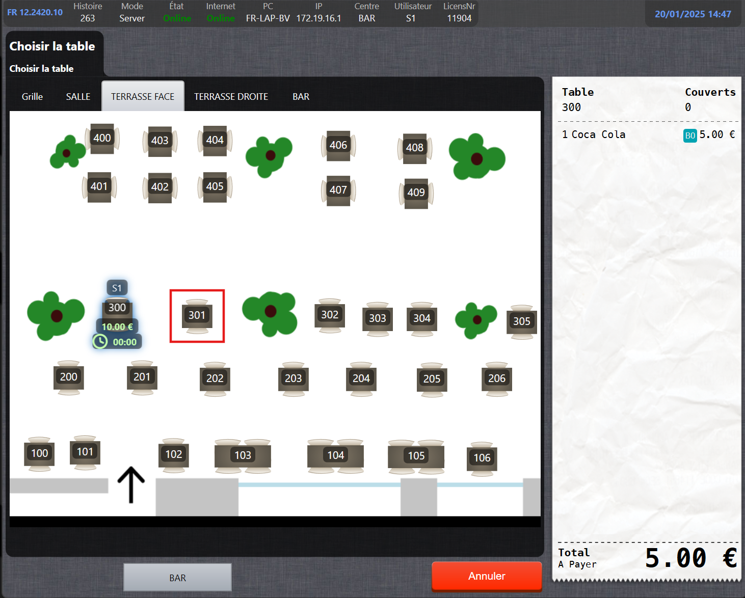This screenshot has width=745, height=598.
Task: Select the Coca Cola receipt line
Action: click(598, 135)
